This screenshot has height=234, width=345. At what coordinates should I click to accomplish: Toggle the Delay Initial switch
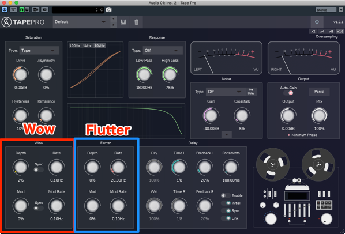coord(226,203)
